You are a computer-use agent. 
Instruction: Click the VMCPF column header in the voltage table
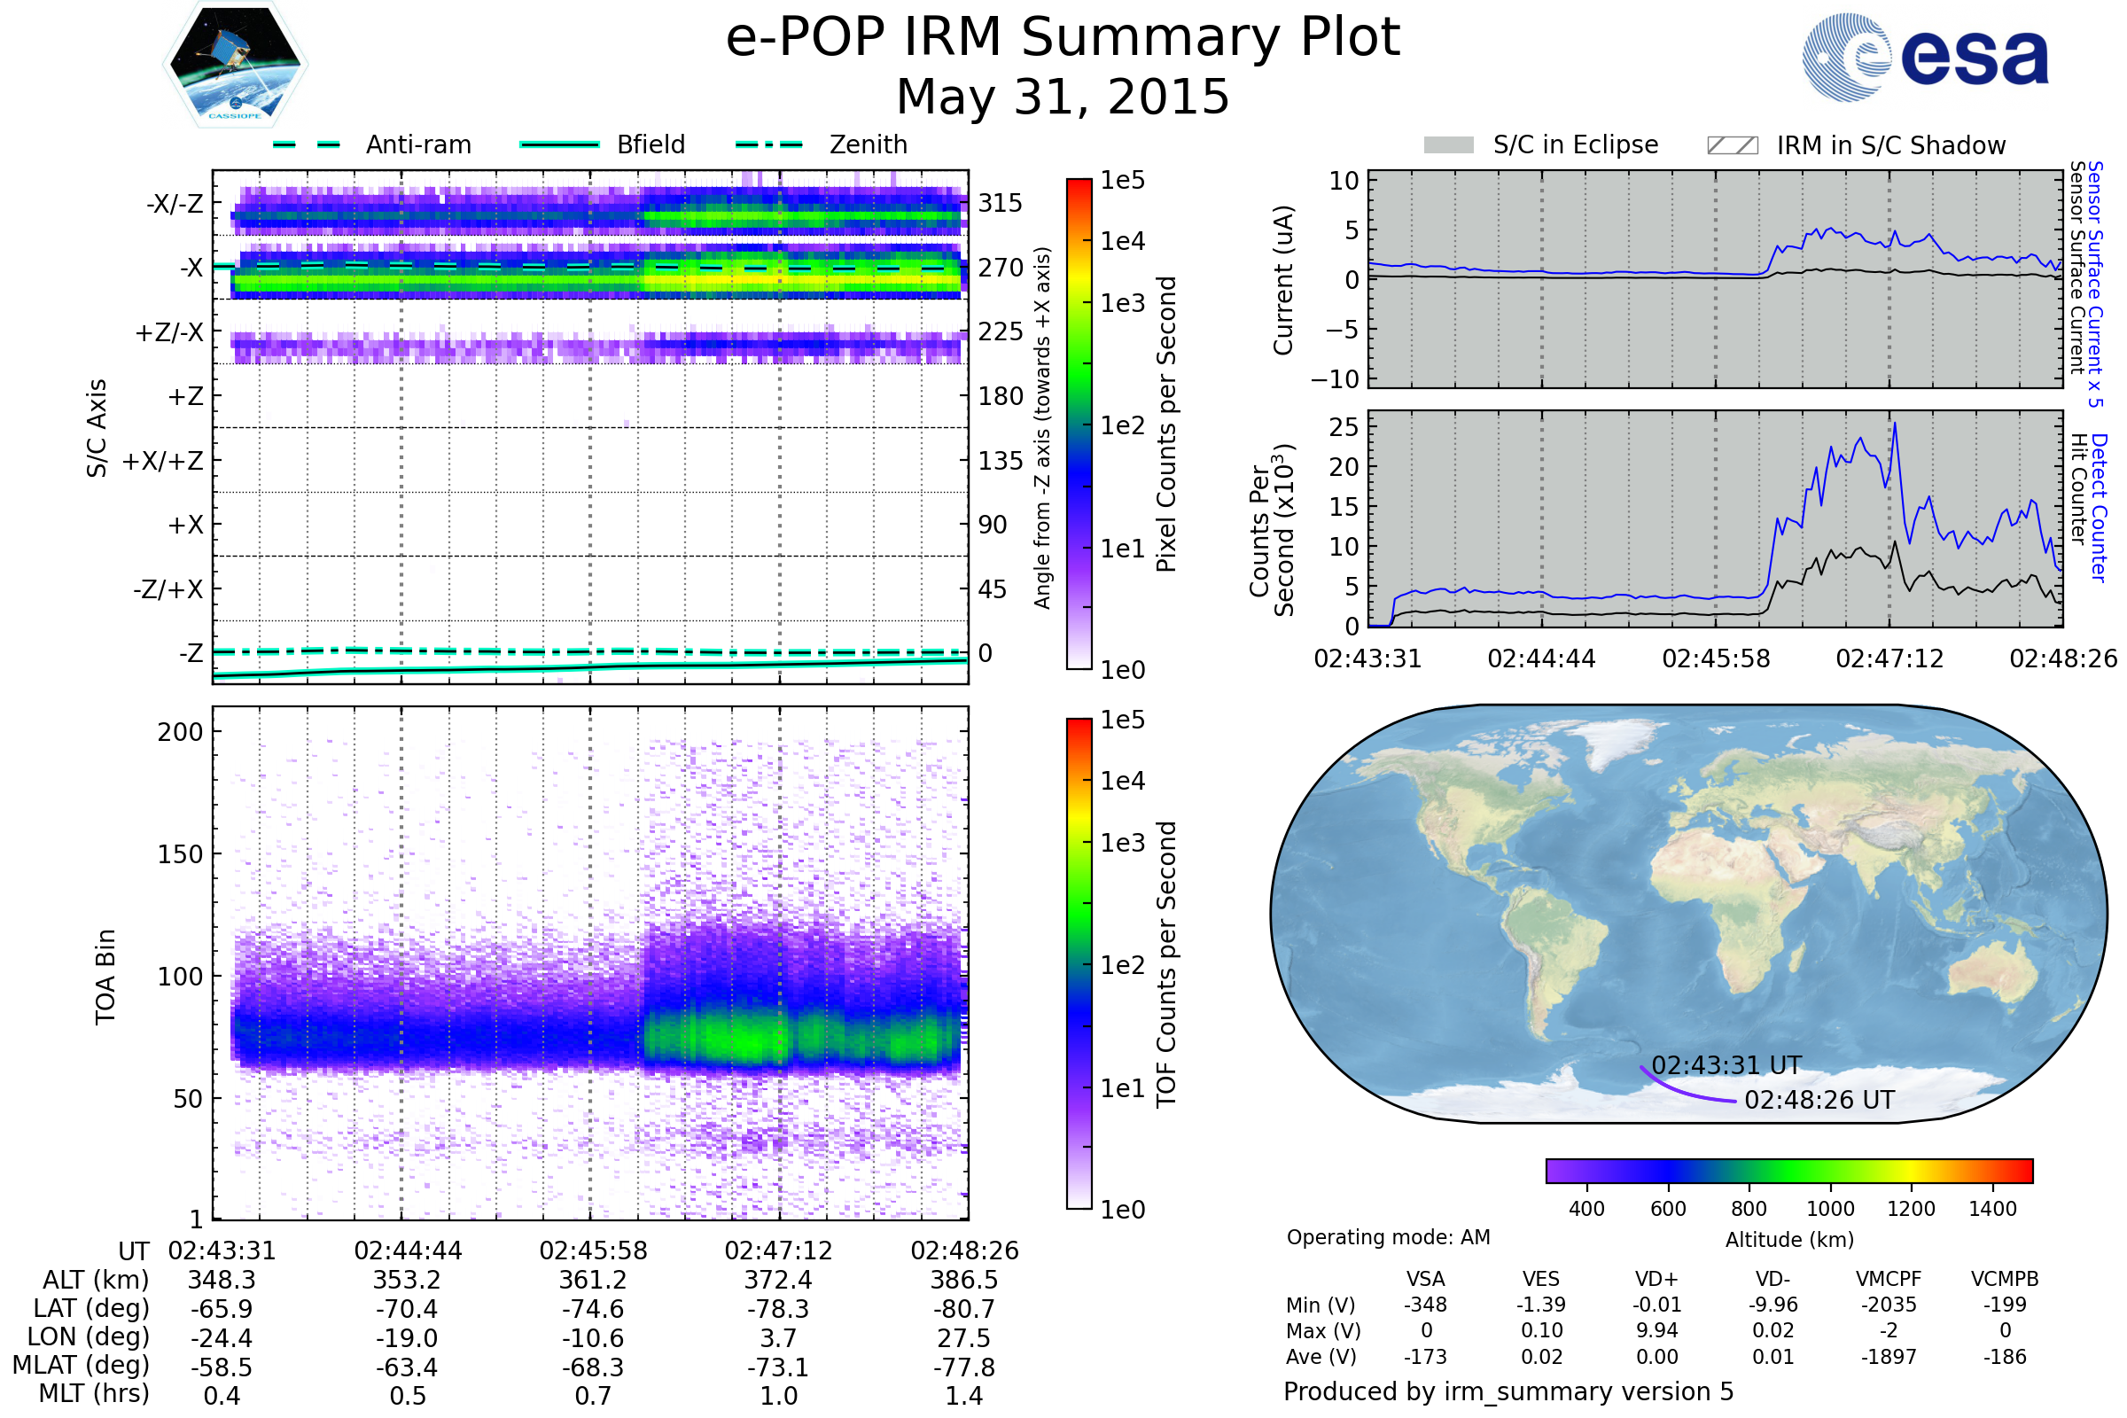tap(1889, 1279)
